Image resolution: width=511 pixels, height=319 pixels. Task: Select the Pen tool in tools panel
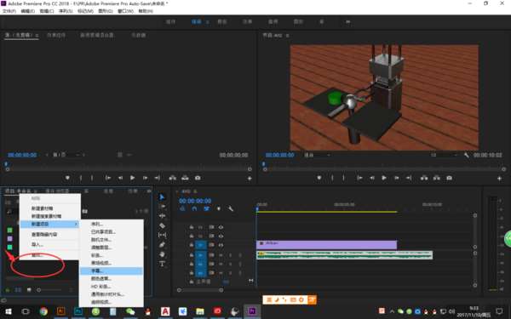tap(162, 244)
